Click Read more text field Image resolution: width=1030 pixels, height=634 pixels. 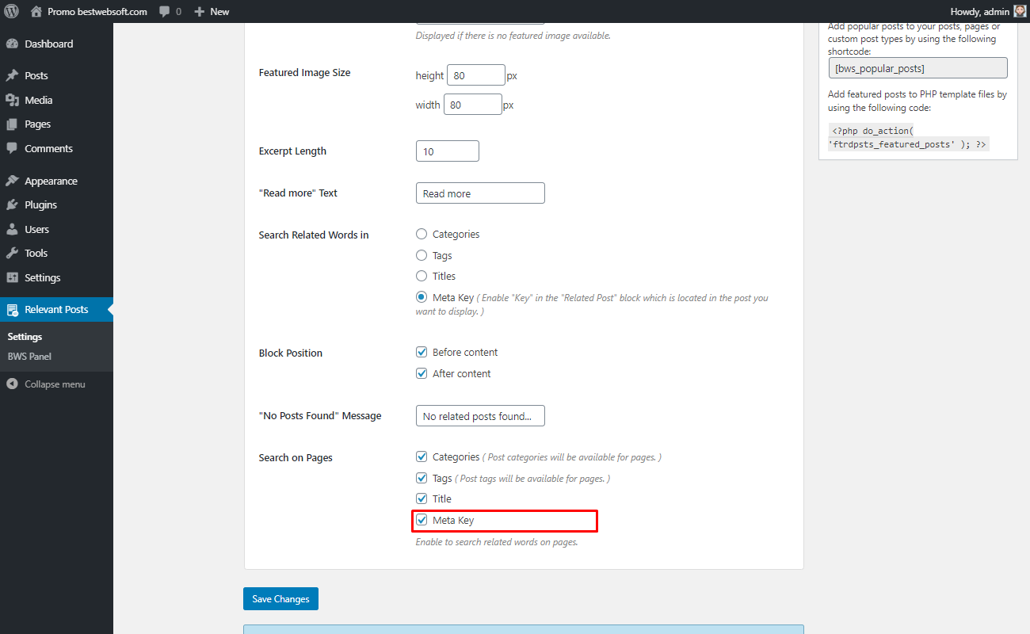pos(480,193)
